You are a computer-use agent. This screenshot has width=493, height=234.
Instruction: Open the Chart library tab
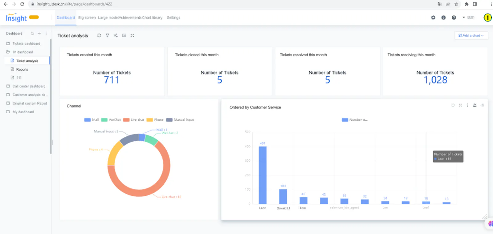click(152, 18)
